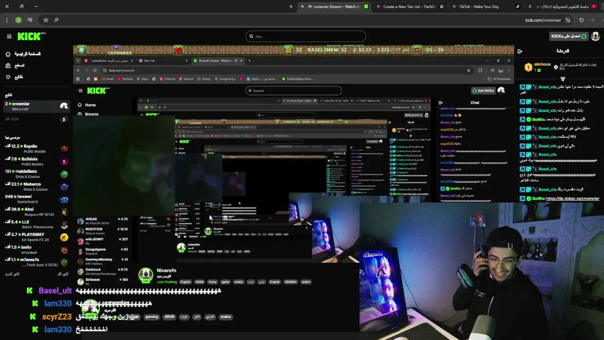Close the crownier Stream tab

[302, 7]
